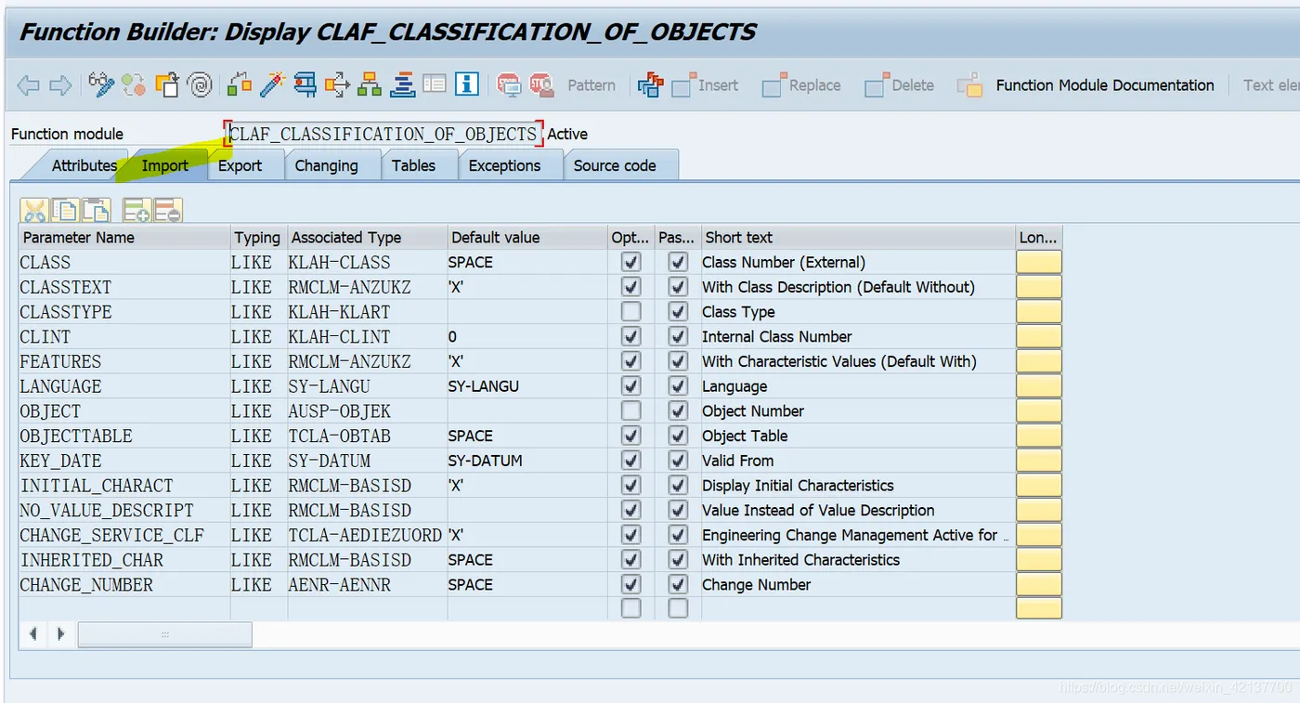Toggle Optional checkbox in the empty last row

(631, 608)
